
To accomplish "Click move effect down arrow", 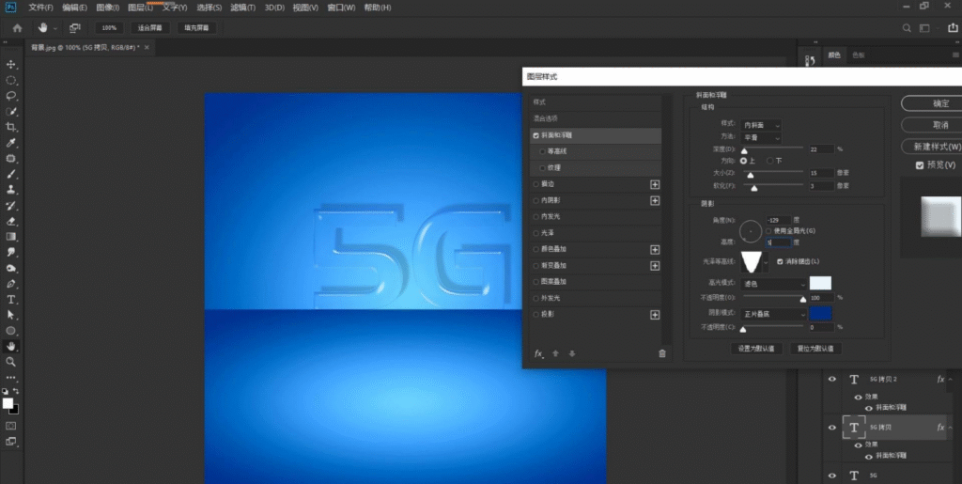I will 572,354.
